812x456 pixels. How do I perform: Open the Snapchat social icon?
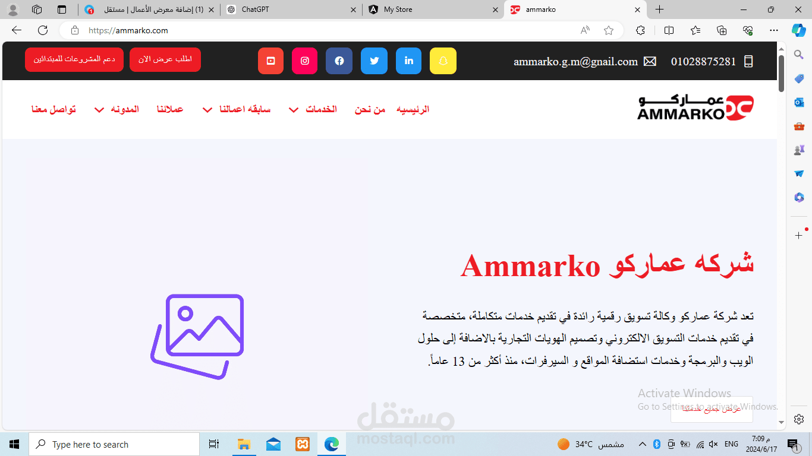tap(443, 61)
